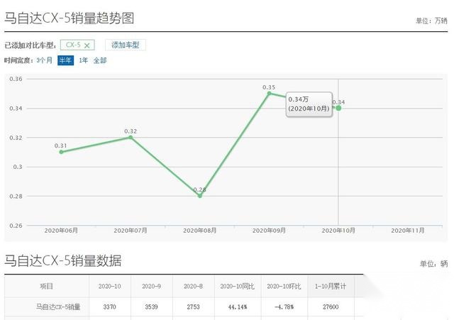
Task: Click x-axis label 2020年09月
Action: 269,231
